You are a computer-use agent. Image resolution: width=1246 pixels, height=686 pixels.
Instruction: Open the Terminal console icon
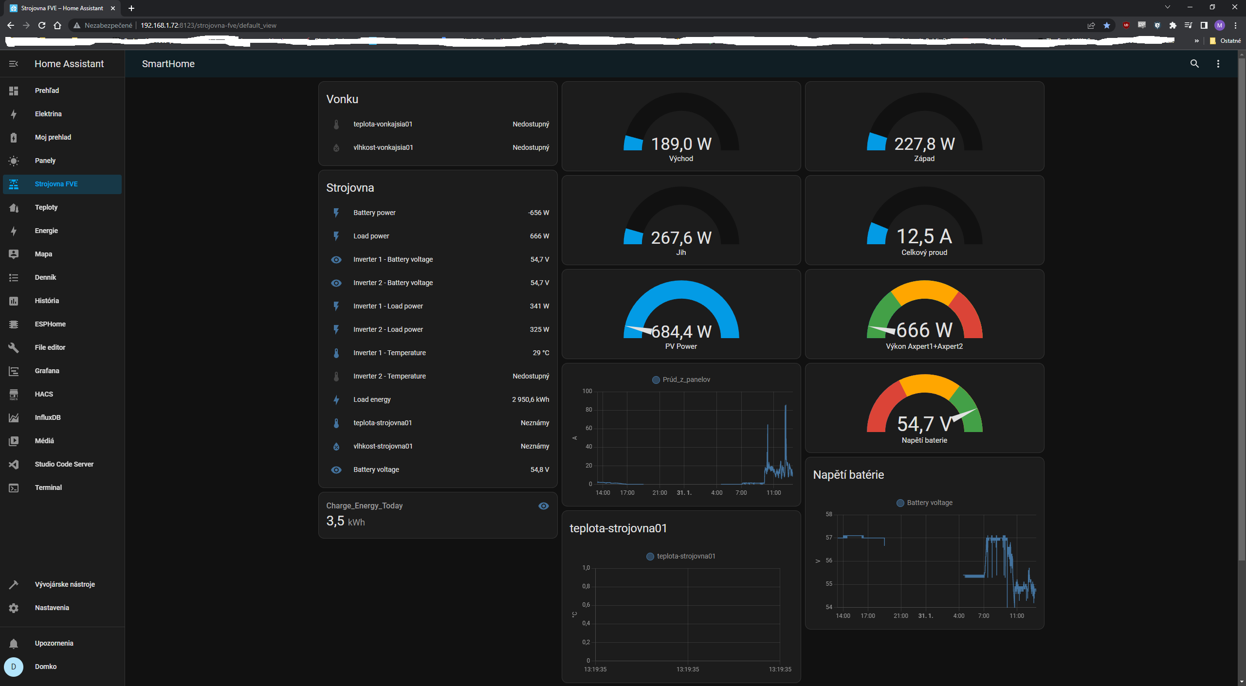[x=14, y=487]
